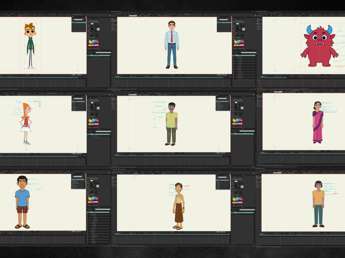Toggle visibility of teal selected layer, red-tie man window

click(x=234, y=55)
